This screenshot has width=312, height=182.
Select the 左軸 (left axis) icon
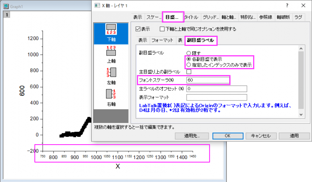tap(111, 76)
